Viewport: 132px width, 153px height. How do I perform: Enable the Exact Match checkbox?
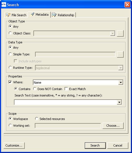66,89
